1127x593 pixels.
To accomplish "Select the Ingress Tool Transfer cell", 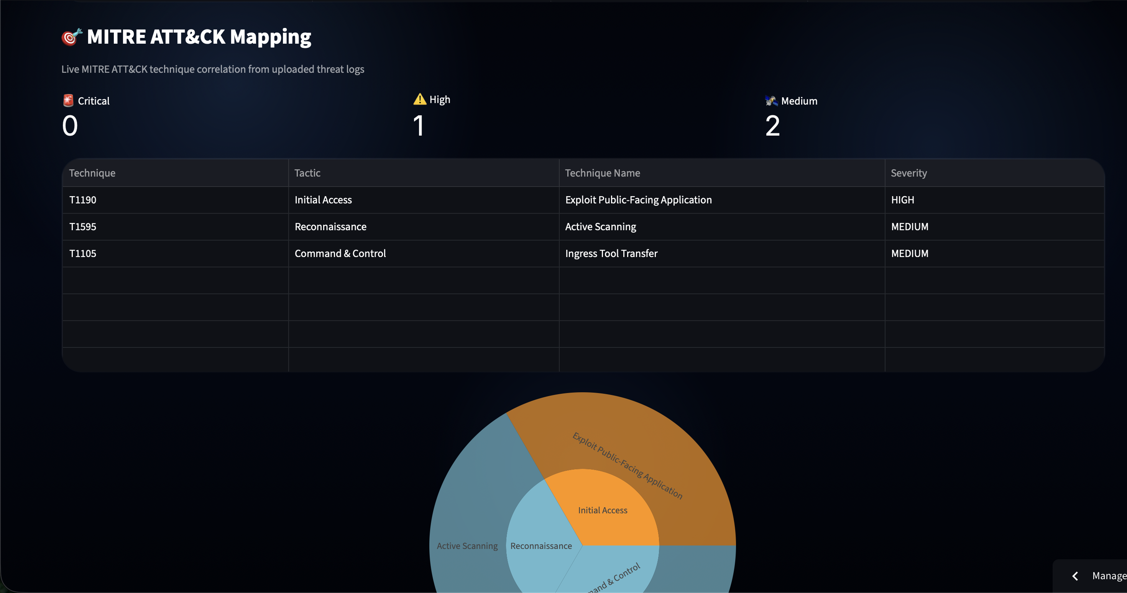I will pos(722,254).
